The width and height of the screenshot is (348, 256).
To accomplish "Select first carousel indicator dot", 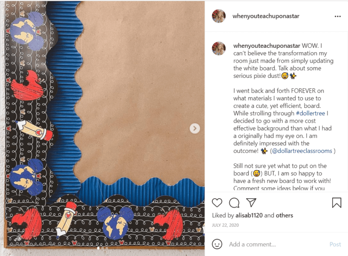I will point(98,248).
